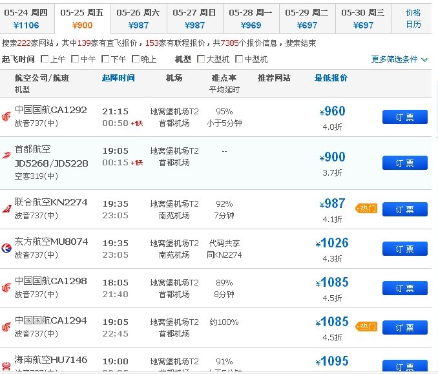Select the 05-24 周四 ¥1106 date tab
438x374 pixels.
27,19
